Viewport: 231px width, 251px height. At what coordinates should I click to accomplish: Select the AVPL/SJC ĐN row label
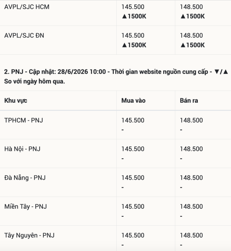pos(24,35)
